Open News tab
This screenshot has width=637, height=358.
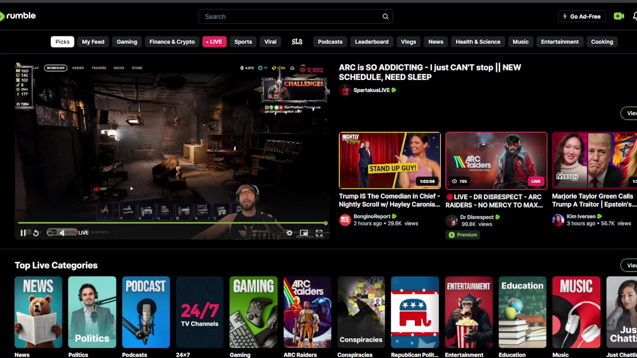click(x=436, y=42)
